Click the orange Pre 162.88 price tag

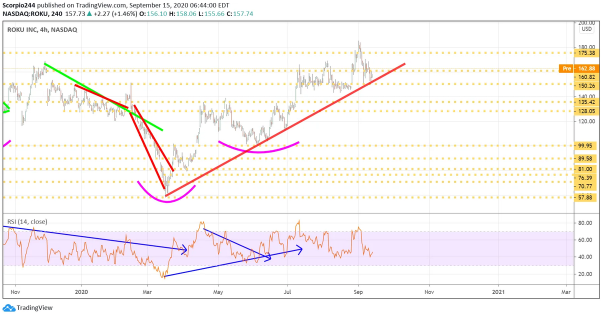pyautogui.click(x=579, y=68)
